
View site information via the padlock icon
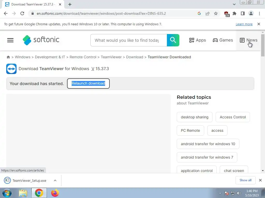pos(33,13)
